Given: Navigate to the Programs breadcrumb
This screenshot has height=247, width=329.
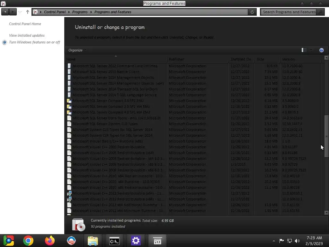Looking at the screenshot, I should [x=80, y=12].
